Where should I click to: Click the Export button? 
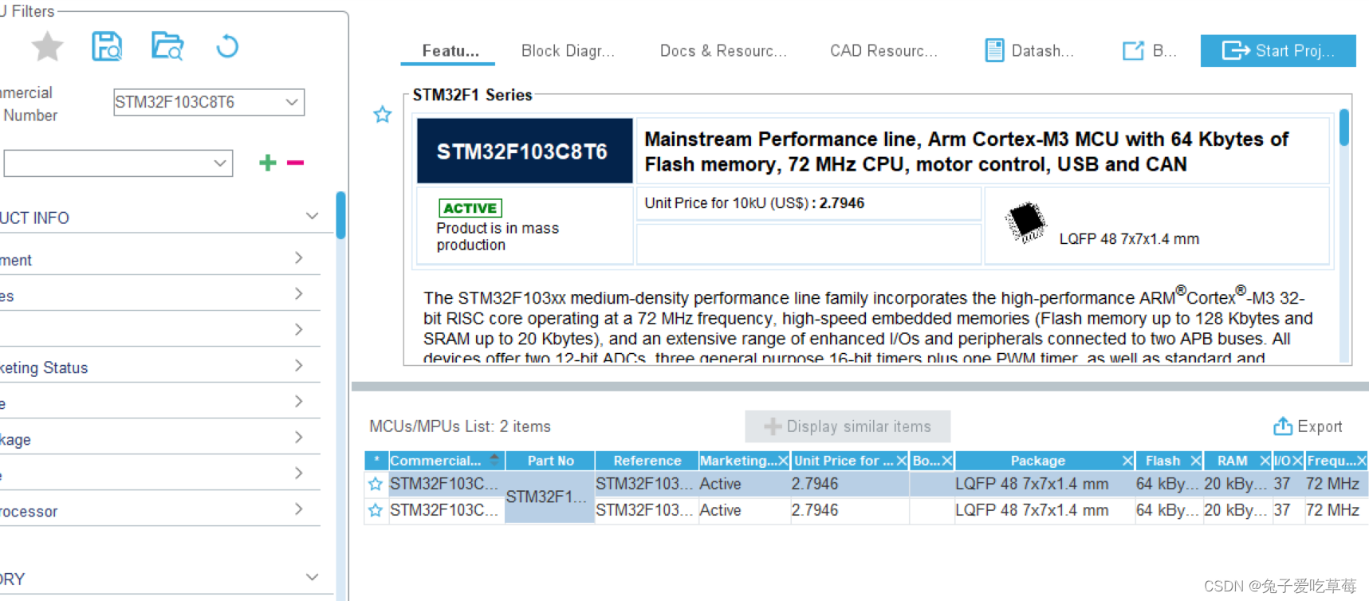tap(1308, 426)
